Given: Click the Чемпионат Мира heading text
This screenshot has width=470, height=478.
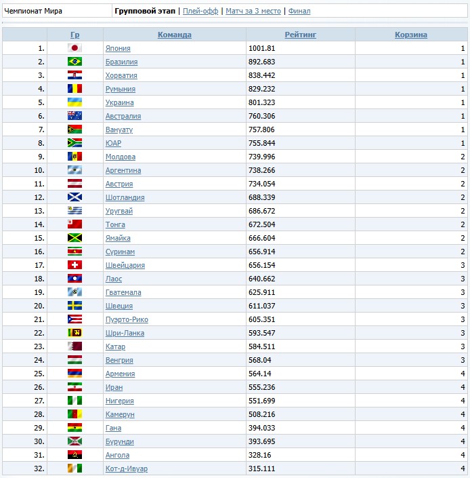Looking at the screenshot, I should pos(33,11).
